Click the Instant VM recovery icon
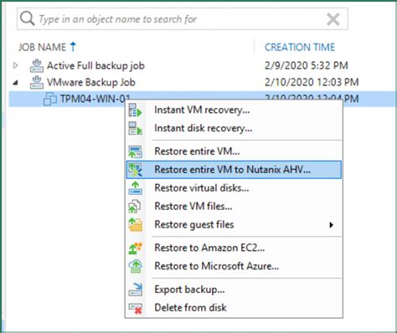Image resolution: width=397 pixels, height=333 pixels. [x=135, y=110]
